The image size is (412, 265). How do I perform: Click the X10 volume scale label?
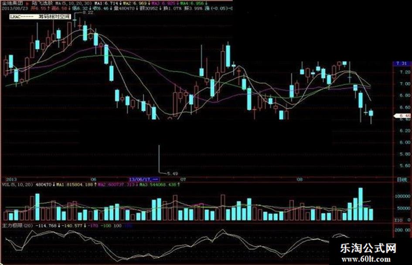pyautogui.click(x=398, y=220)
